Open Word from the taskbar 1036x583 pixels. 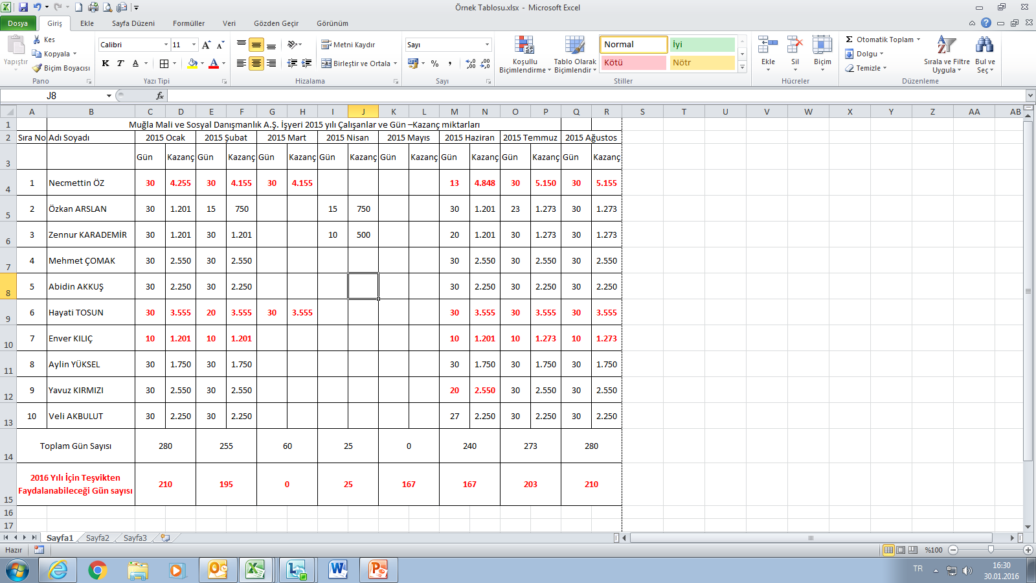click(337, 571)
